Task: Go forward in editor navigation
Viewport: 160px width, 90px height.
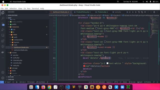Action: point(133,12)
